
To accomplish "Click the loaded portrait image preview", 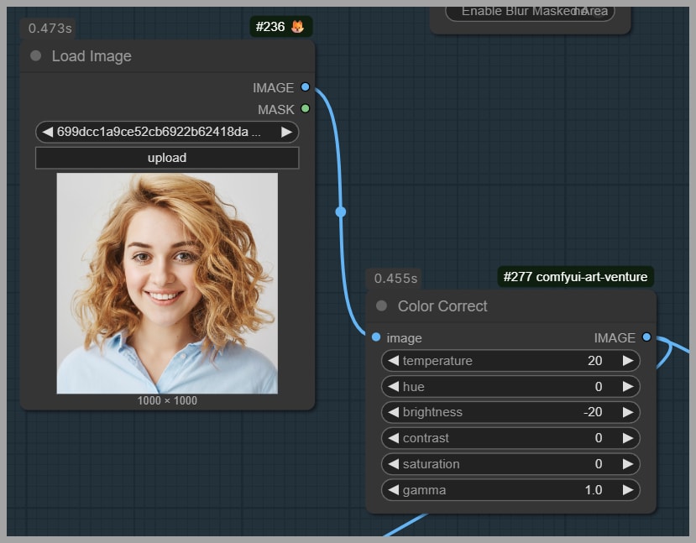I will click(x=167, y=283).
